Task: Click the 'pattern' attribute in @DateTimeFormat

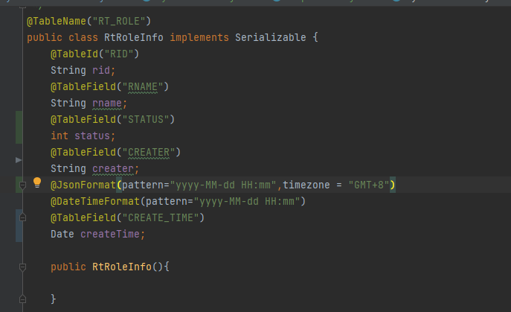Action: pos(167,201)
